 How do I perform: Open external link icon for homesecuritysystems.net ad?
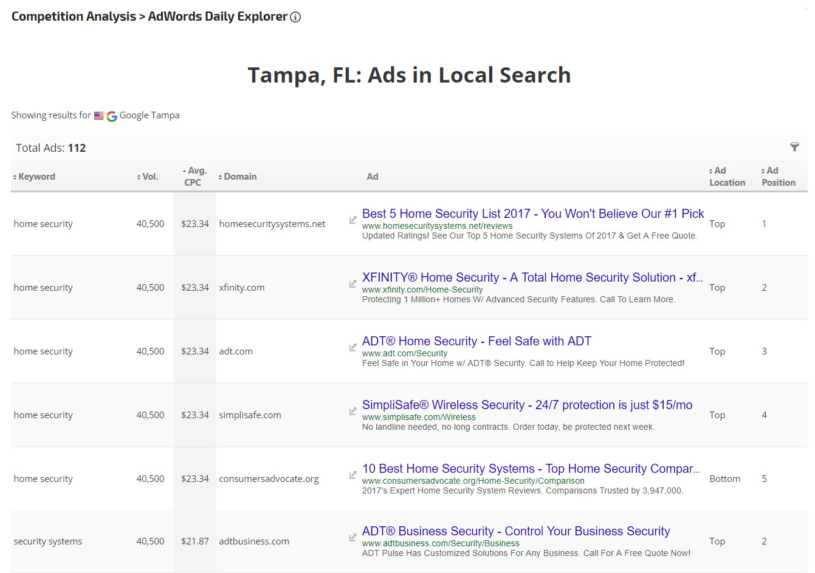click(352, 220)
